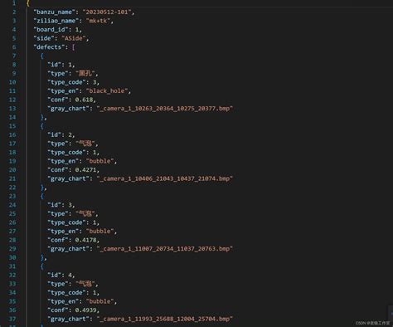Click line number 22 in the gutter
Viewport: 393px width, 327px height.
click(x=12, y=188)
